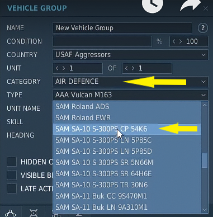This screenshot has width=213, height=217.
Task: Choose SAM SA-10 S-300PS CP 54K6
Action: (127, 129)
